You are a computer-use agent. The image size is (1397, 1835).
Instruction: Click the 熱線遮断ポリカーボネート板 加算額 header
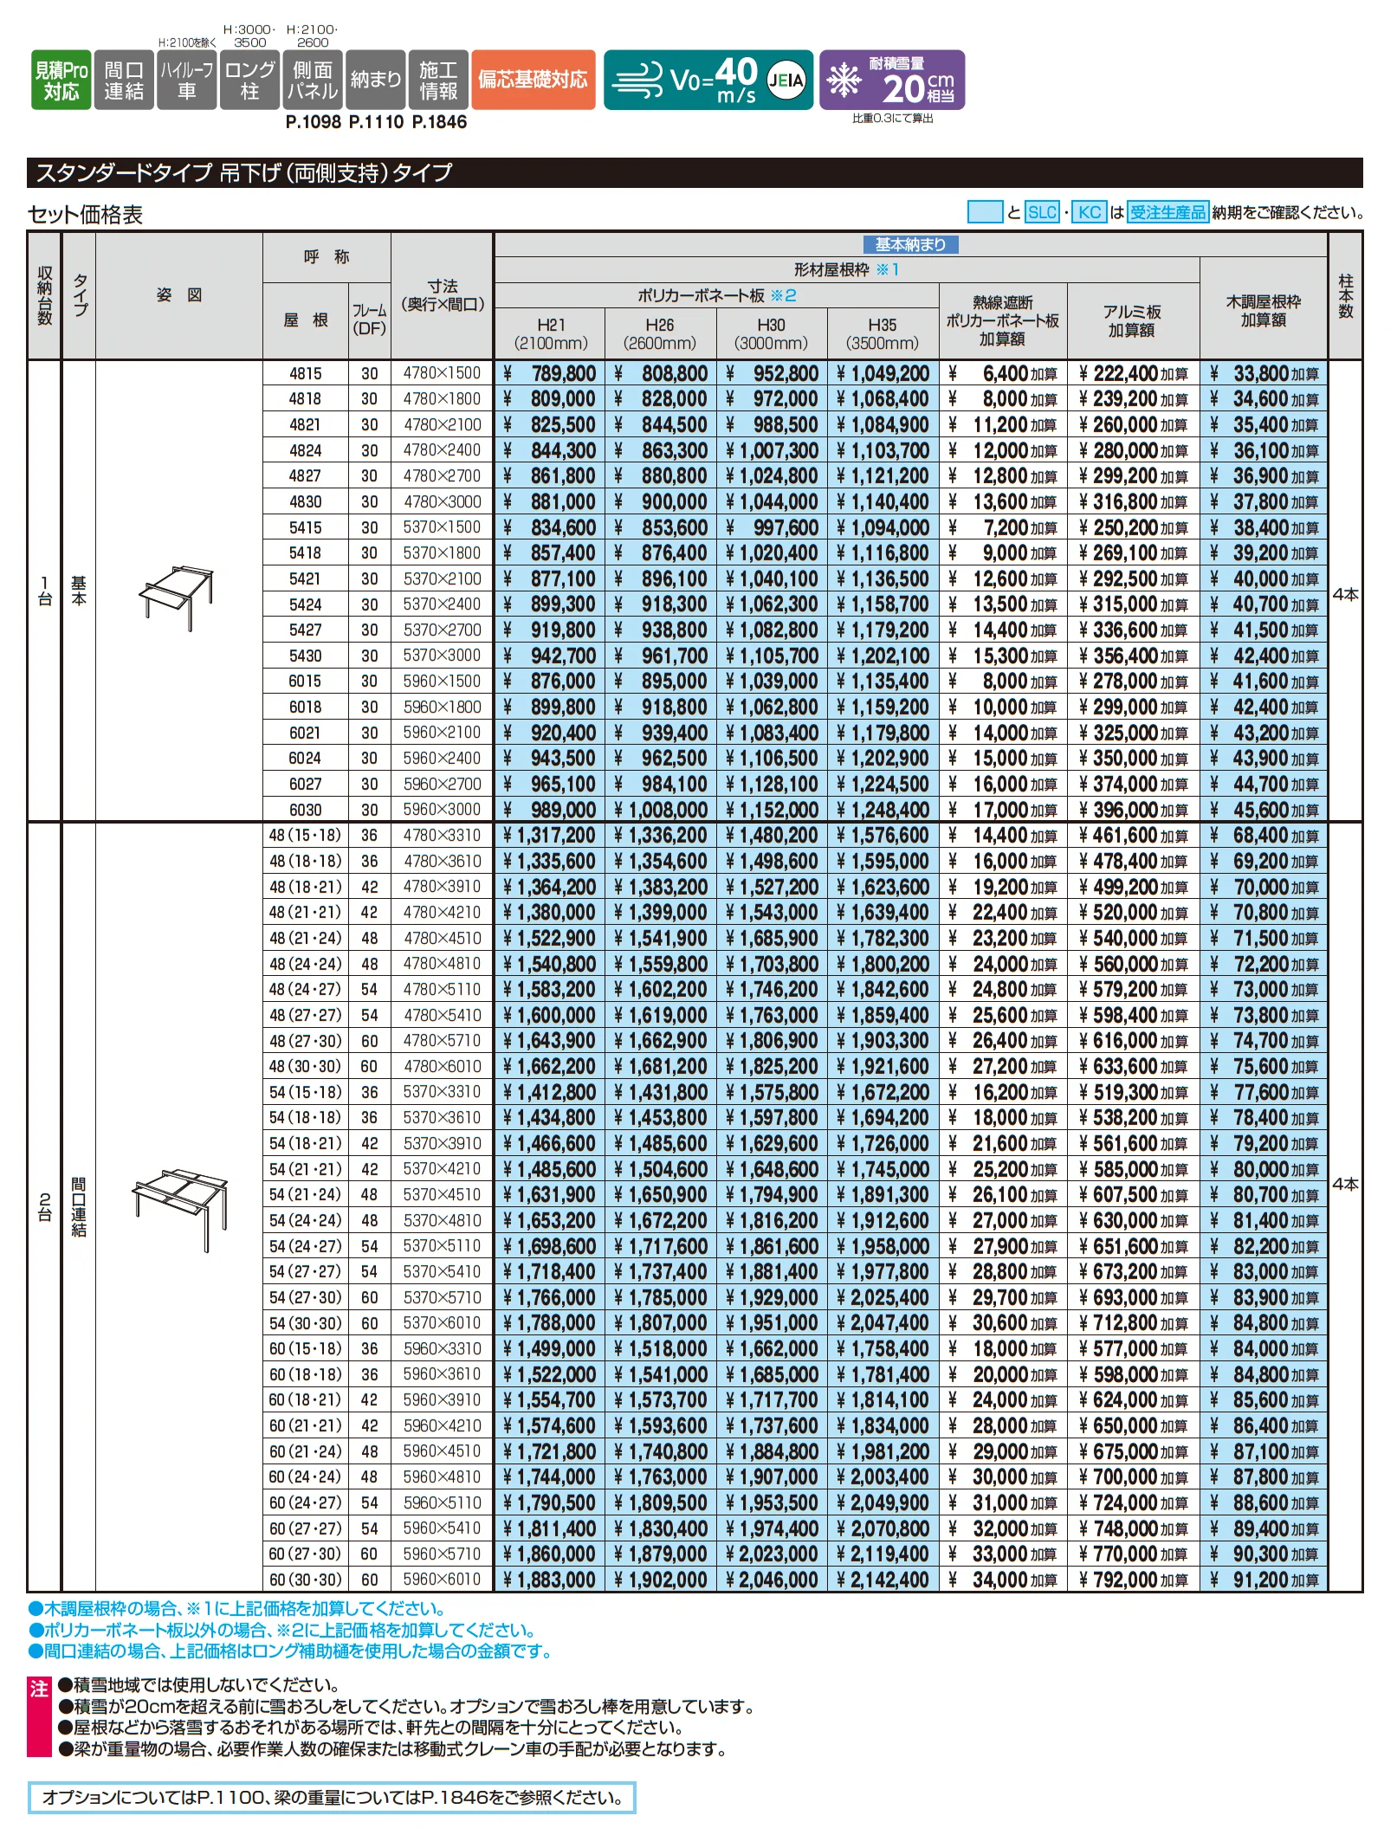[1003, 321]
